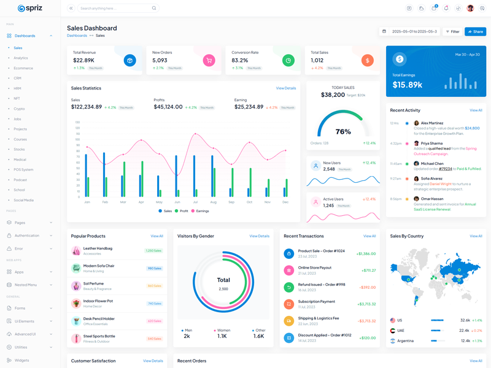Open the settings gear in header
The height and width of the screenshot is (368, 491).
[482, 9]
